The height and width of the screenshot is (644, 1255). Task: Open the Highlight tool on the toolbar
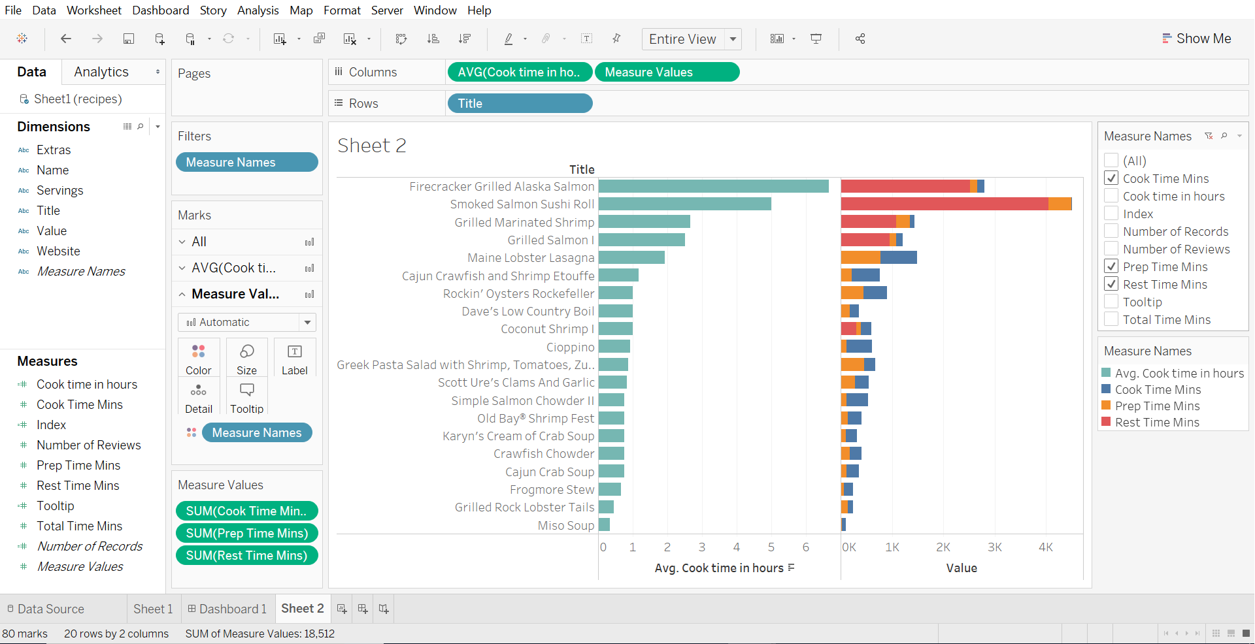click(509, 39)
